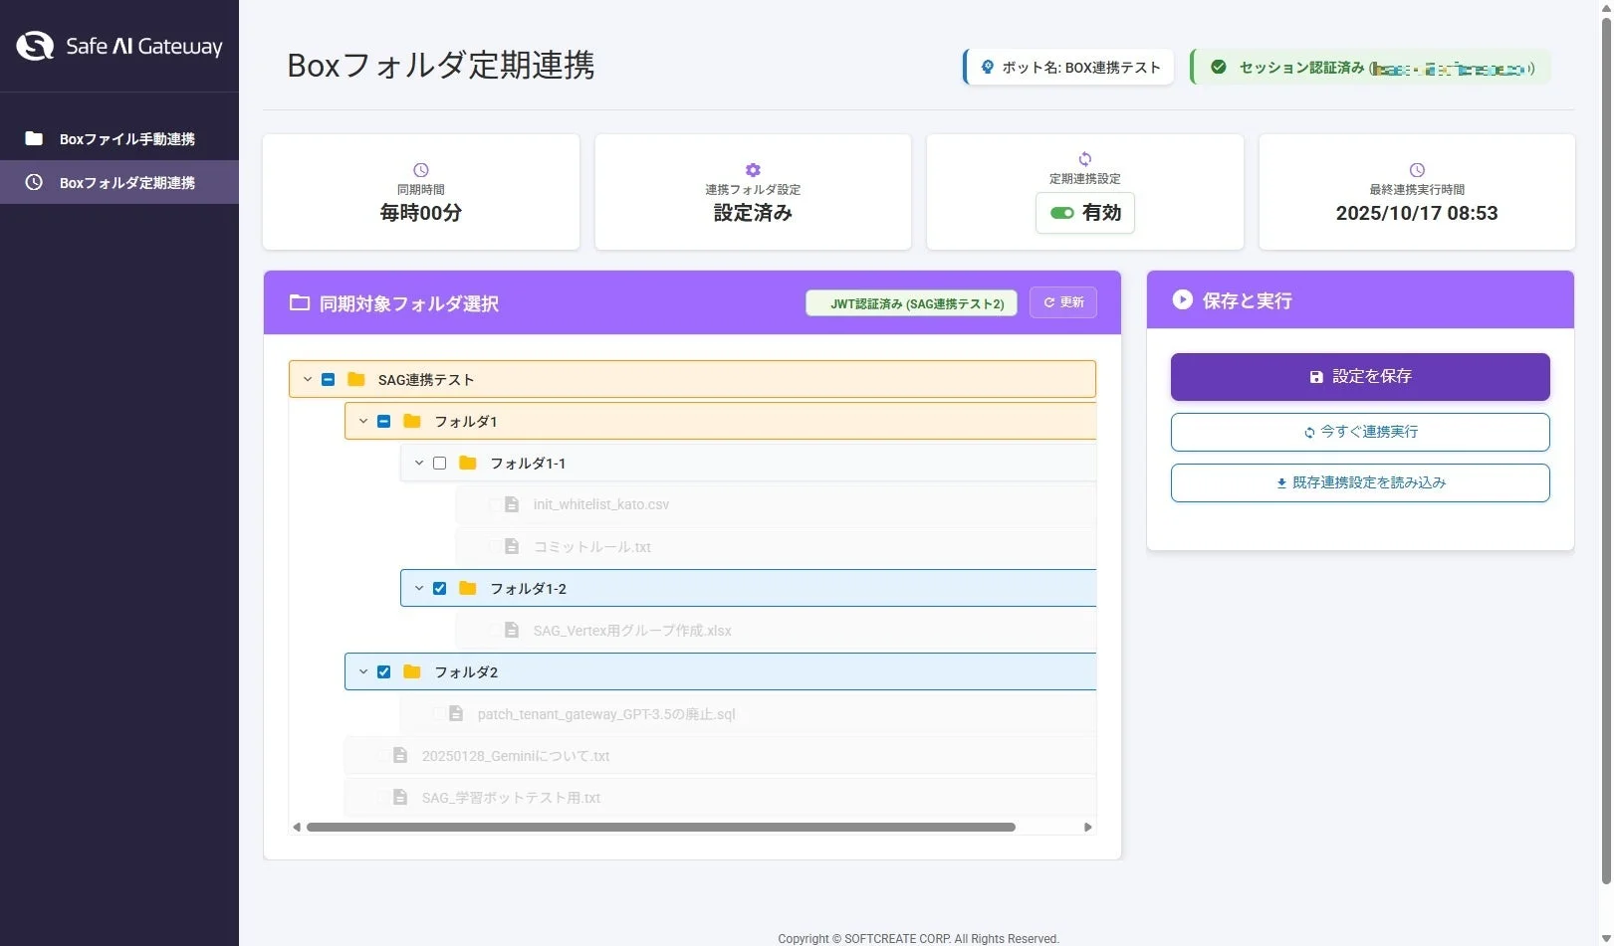Click the clock icon above 最終連携実行時間

point(1417,169)
